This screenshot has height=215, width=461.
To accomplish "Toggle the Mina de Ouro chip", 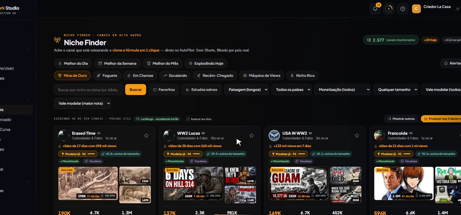I will click(72, 76).
